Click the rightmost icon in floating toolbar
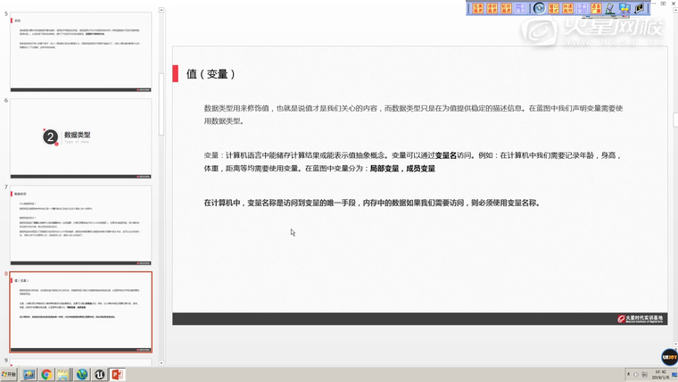 click(x=640, y=8)
